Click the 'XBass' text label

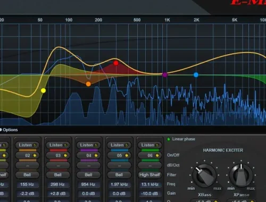click(205, 195)
